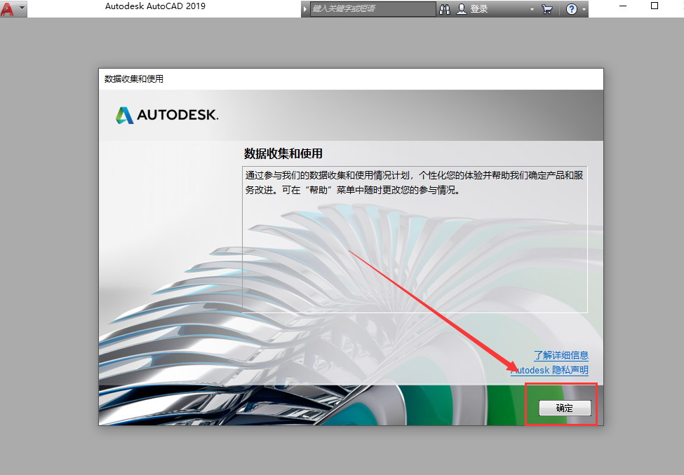Click the user sign-in profile icon
Viewport: 684px width, 475px height.
(462, 9)
